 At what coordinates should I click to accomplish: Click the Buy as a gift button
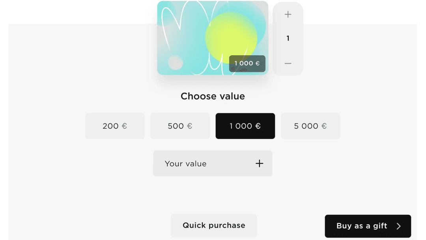pyautogui.click(x=368, y=226)
